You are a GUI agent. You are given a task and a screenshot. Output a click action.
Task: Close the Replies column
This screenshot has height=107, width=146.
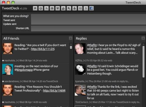[x=143, y=38]
